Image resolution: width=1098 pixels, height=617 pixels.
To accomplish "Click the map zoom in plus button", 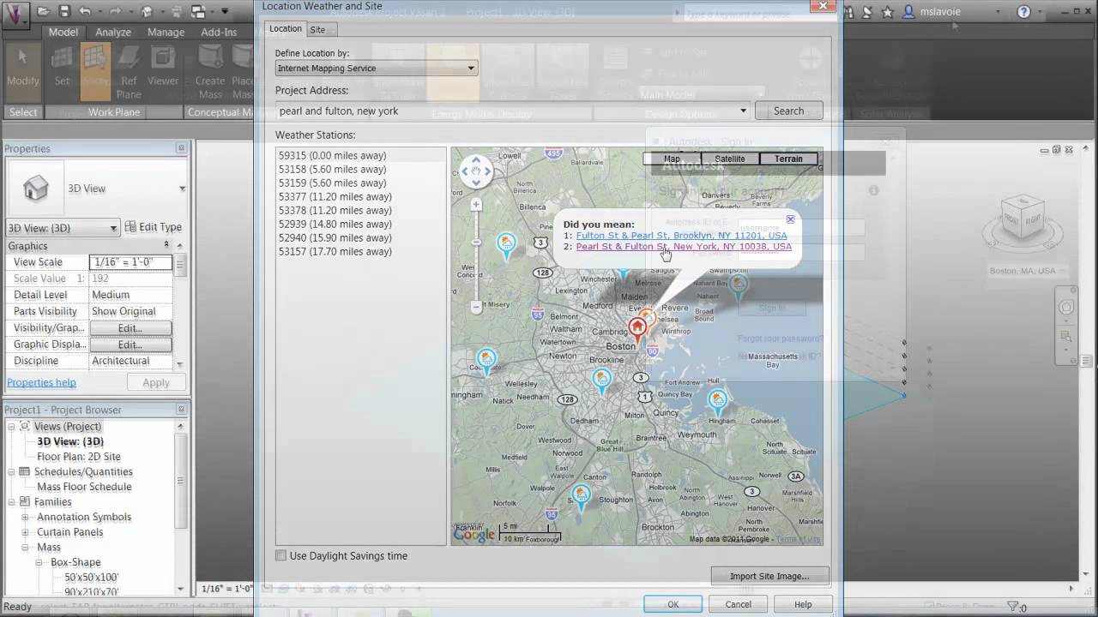I will pos(476,205).
